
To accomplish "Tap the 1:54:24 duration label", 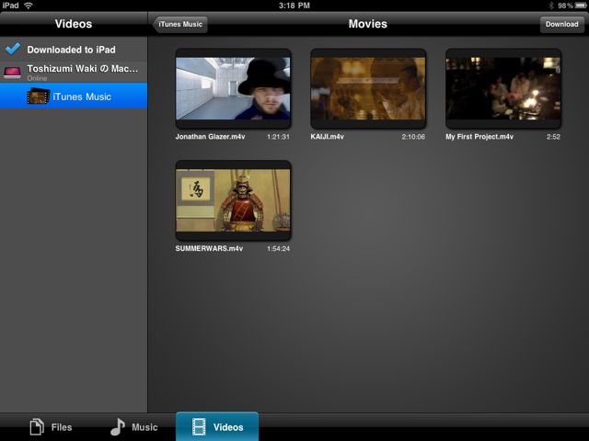I will point(278,249).
